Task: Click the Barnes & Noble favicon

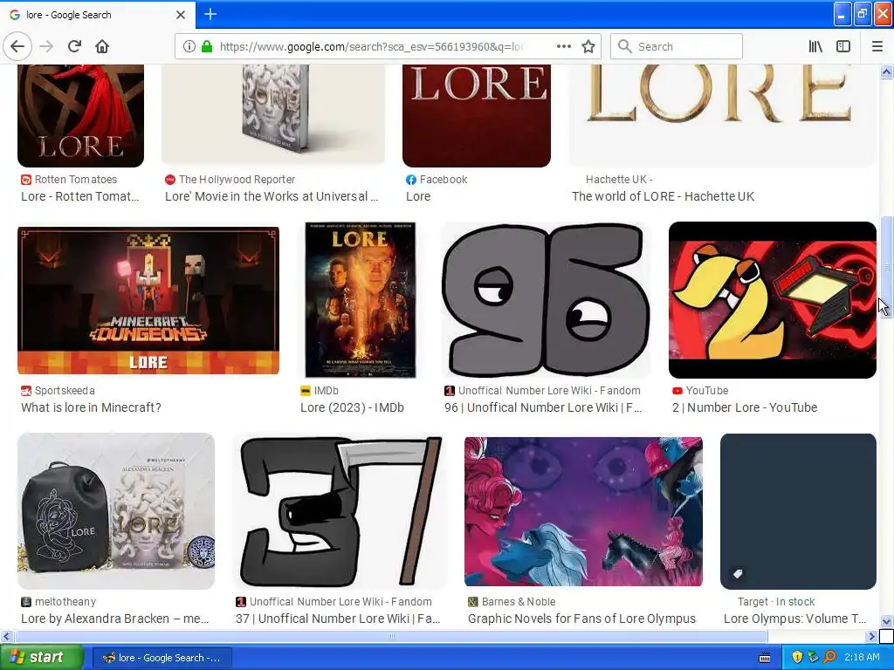Action: pyautogui.click(x=472, y=602)
